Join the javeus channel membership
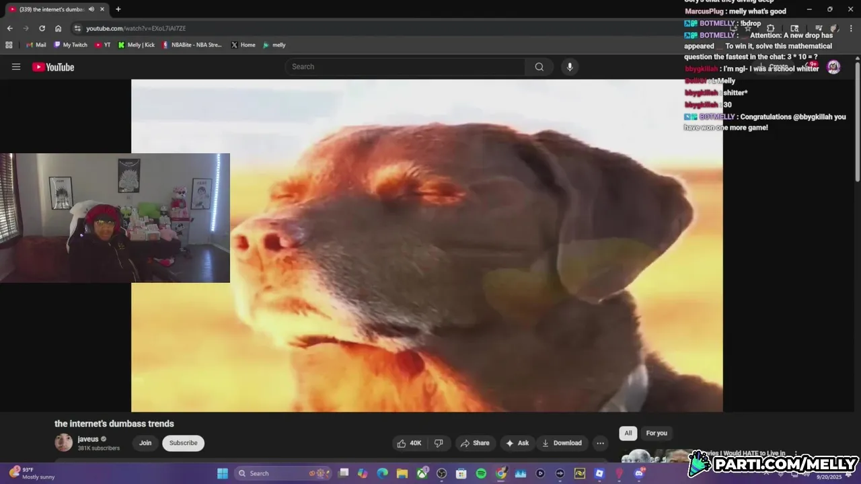The image size is (861, 484). pos(145,443)
